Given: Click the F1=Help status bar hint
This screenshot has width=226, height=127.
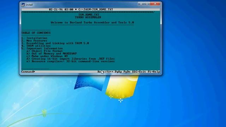Looking at the screenshot, I should click(154, 72).
